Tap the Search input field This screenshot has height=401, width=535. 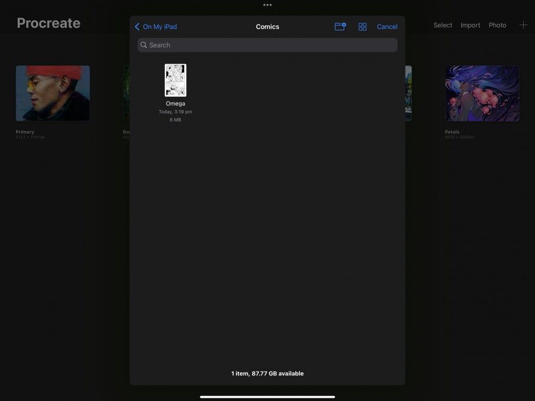267,45
